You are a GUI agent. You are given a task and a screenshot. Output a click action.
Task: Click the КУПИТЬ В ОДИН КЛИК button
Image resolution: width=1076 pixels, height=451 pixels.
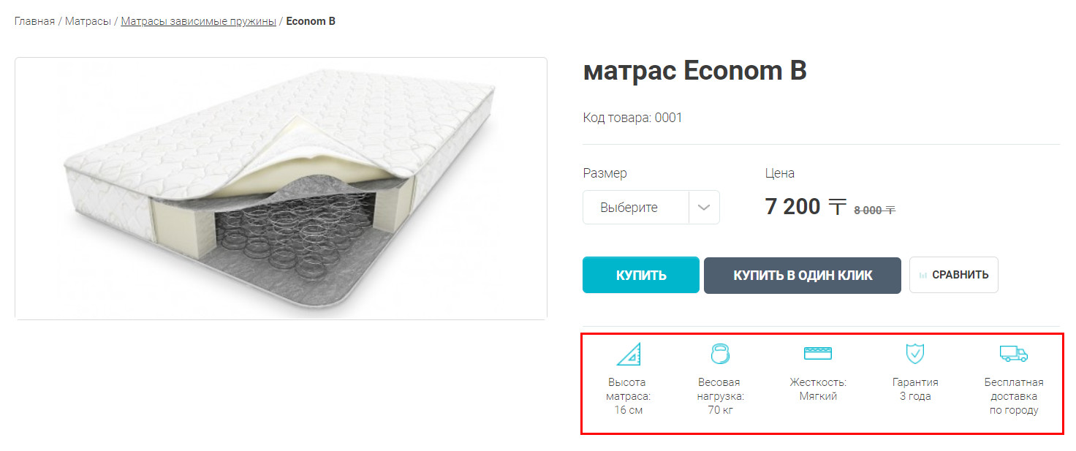[x=803, y=275]
